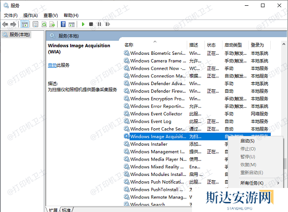Expand 所有任务(K) submenu

[x=252, y=183]
